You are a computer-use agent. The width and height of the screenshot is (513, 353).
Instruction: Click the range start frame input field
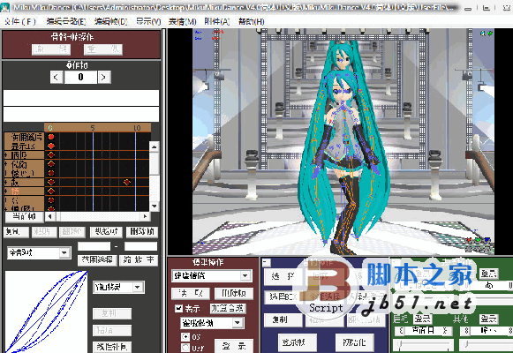94,246
